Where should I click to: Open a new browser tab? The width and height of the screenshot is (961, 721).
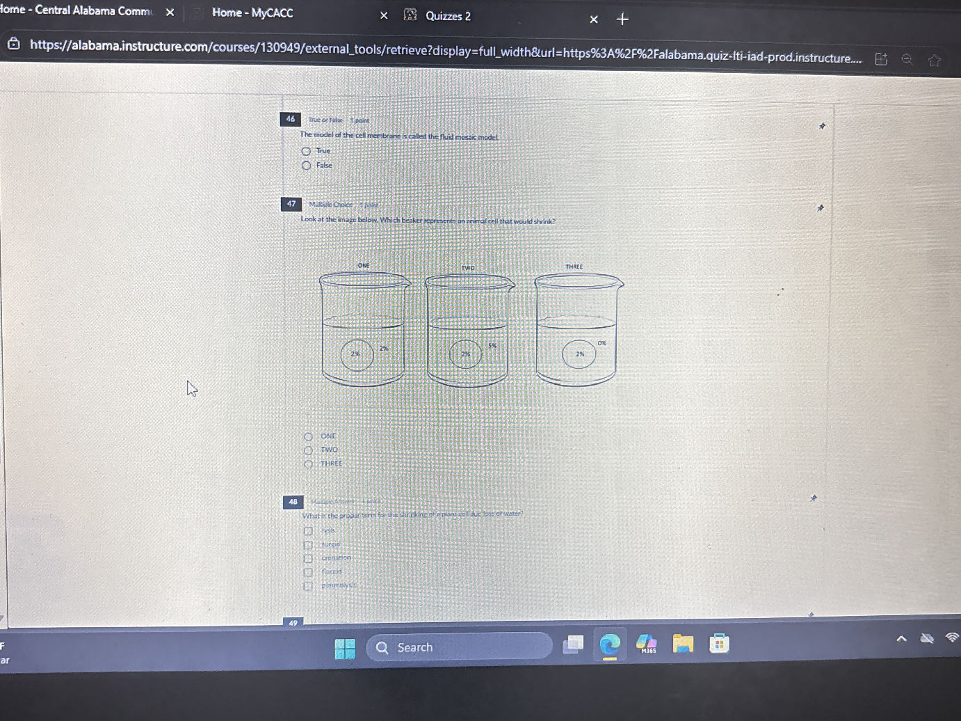[622, 19]
